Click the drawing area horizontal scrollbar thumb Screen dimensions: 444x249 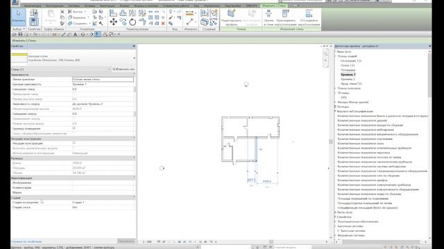[271, 241]
